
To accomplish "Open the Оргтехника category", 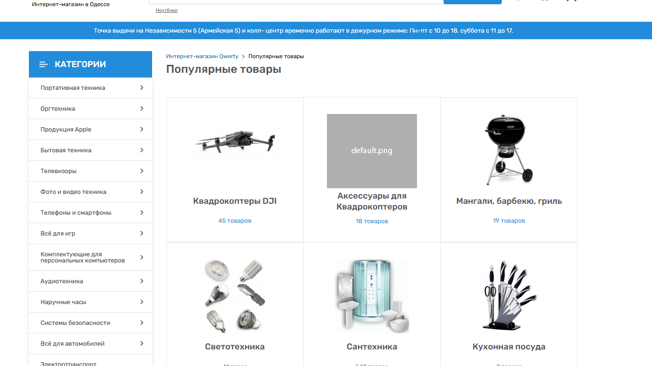I will click(58, 109).
